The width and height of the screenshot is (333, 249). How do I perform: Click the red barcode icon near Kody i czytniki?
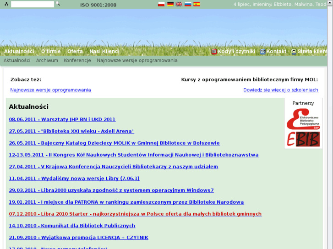coord(214,52)
